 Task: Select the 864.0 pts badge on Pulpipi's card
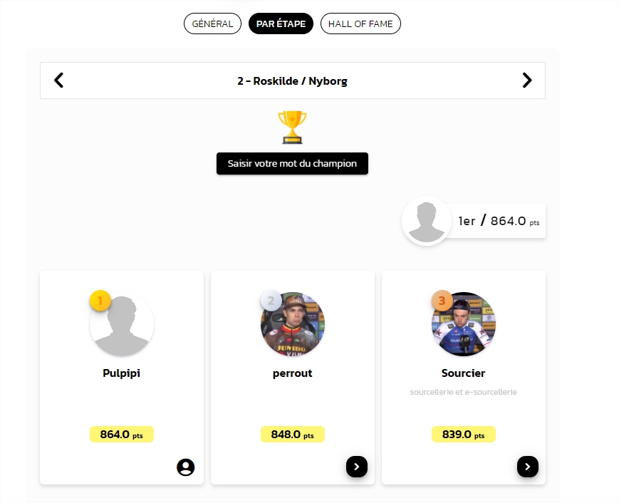pyautogui.click(x=121, y=434)
